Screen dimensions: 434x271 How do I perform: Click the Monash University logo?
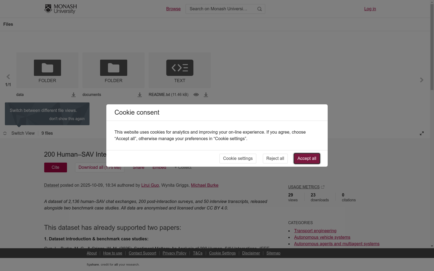point(60,9)
